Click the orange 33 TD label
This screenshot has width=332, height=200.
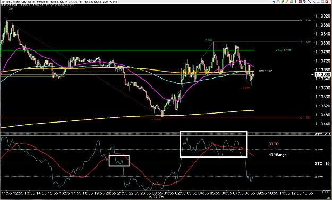point(274,144)
